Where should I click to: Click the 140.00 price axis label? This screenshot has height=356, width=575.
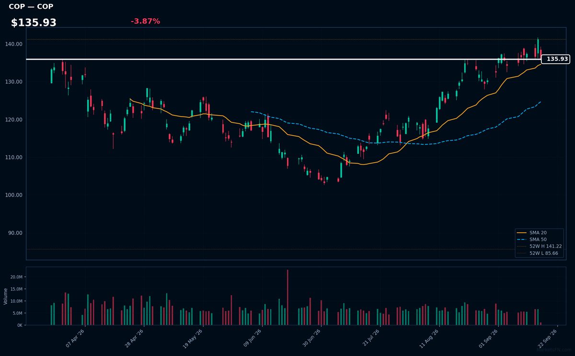click(15, 44)
